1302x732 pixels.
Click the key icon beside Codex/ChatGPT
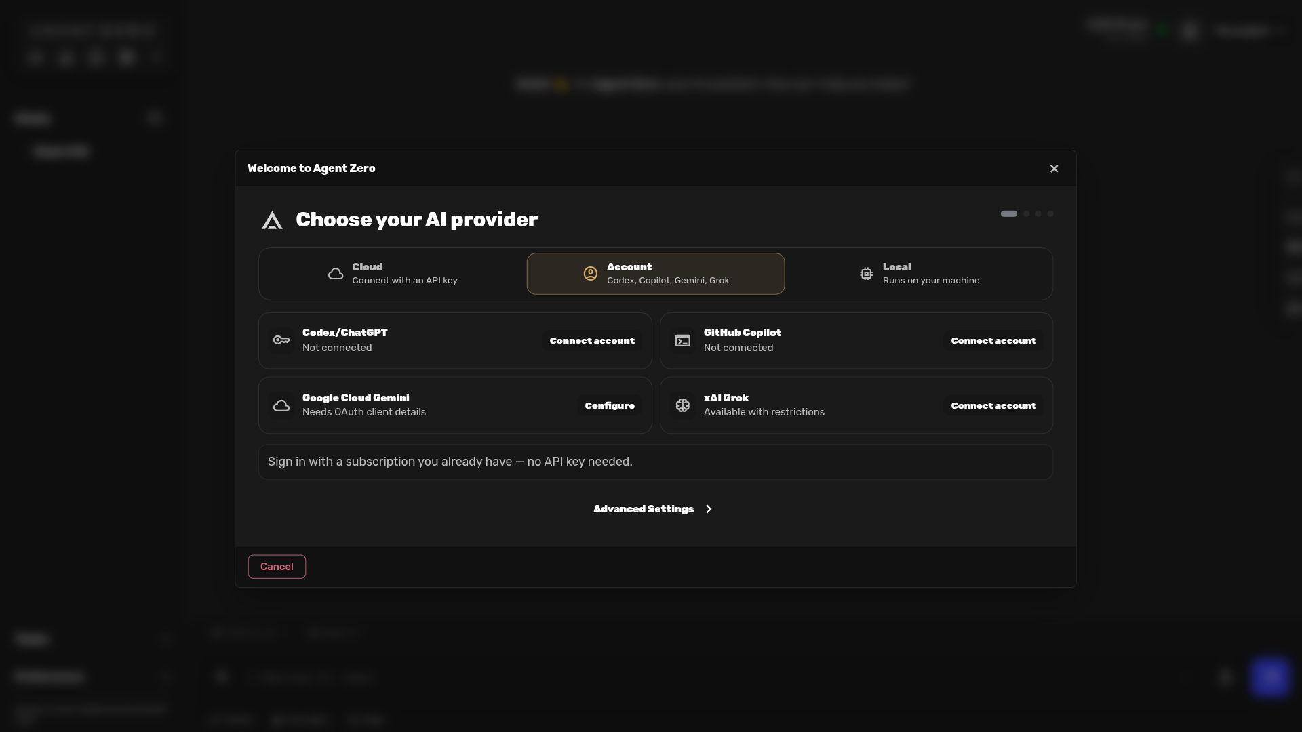[x=281, y=340]
